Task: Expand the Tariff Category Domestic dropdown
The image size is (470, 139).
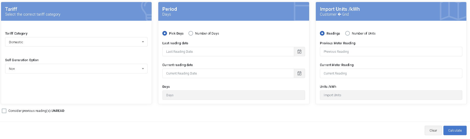Action: 76,42
